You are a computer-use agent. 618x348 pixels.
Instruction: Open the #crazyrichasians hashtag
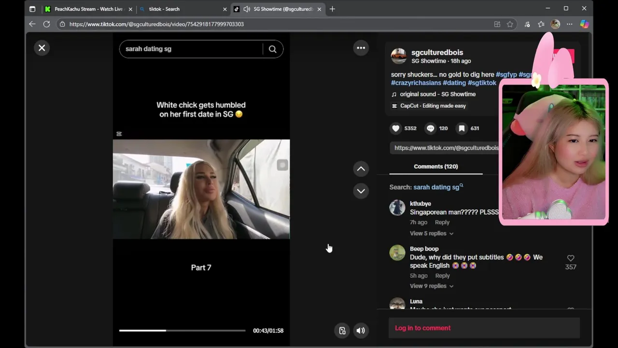coord(416,83)
